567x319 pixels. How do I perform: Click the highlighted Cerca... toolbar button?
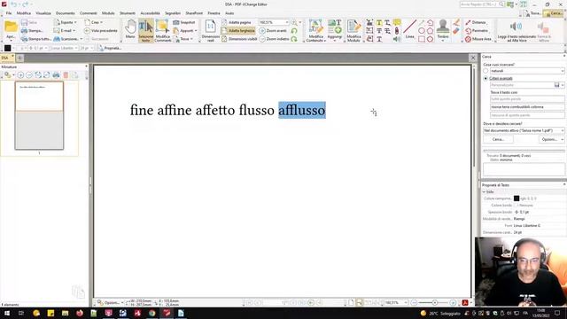click(x=553, y=13)
